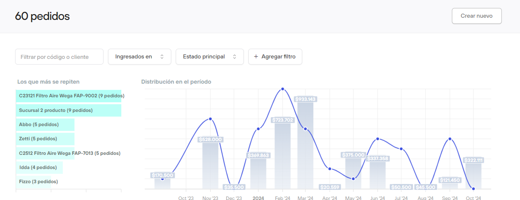Select the C23121 Filtro Aire Wega FAP-9002 bar
This screenshot has height=200, width=520.
click(68, 96)
